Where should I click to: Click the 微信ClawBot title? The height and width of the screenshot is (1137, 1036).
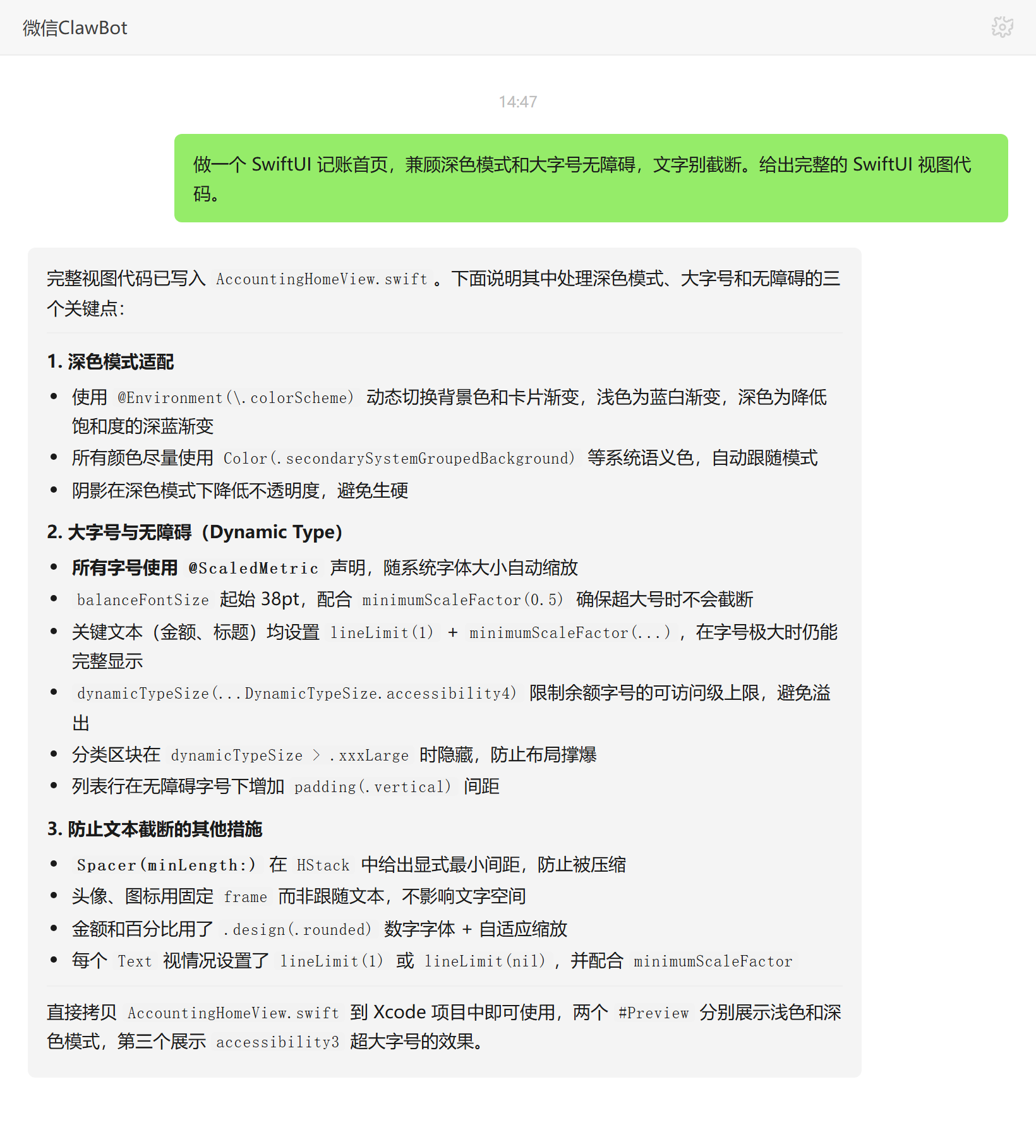click(75, 28)
